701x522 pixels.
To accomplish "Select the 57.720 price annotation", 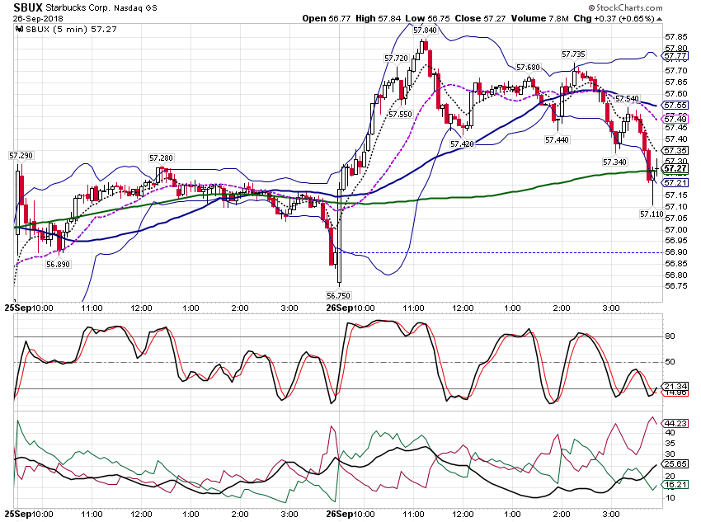I will click(396, 58).
